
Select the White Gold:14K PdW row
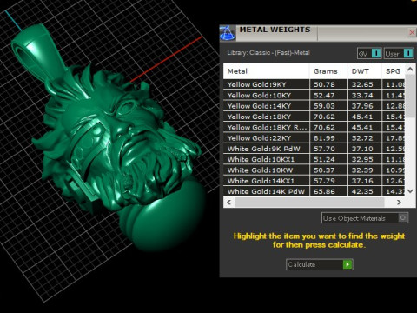(314, 191)
